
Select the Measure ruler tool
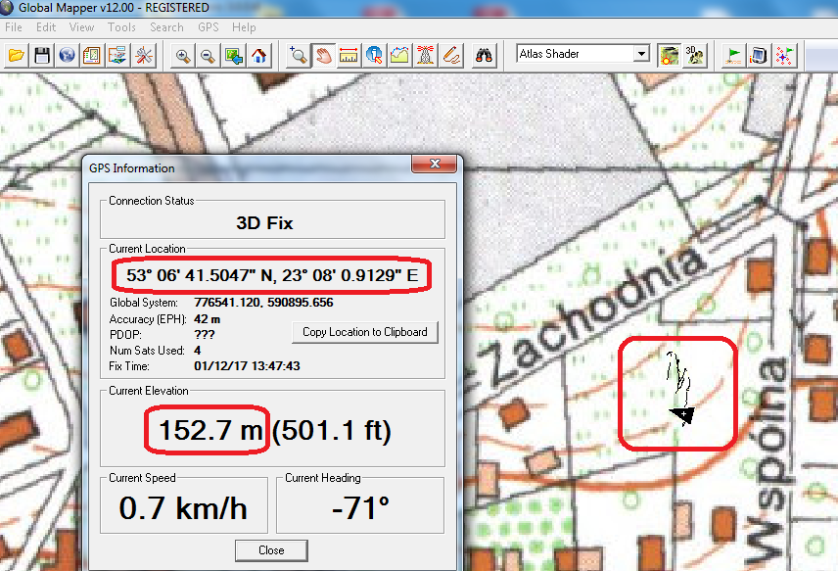[x=349, y=55]
